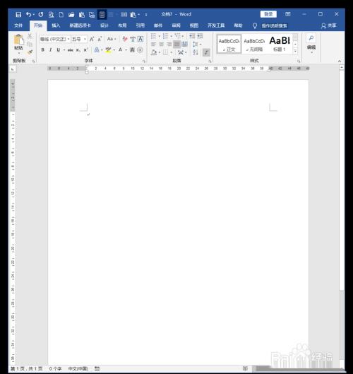Apply yellow text highlight color

108,50
